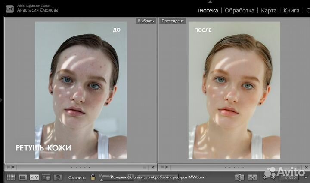Switch to the Библиотека module tab

click(x=208, y=10)
